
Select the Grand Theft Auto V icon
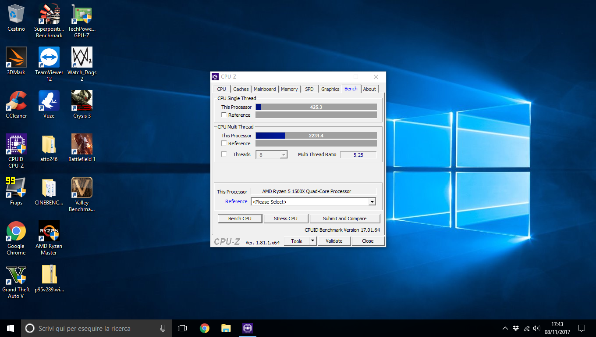point(16,281)
